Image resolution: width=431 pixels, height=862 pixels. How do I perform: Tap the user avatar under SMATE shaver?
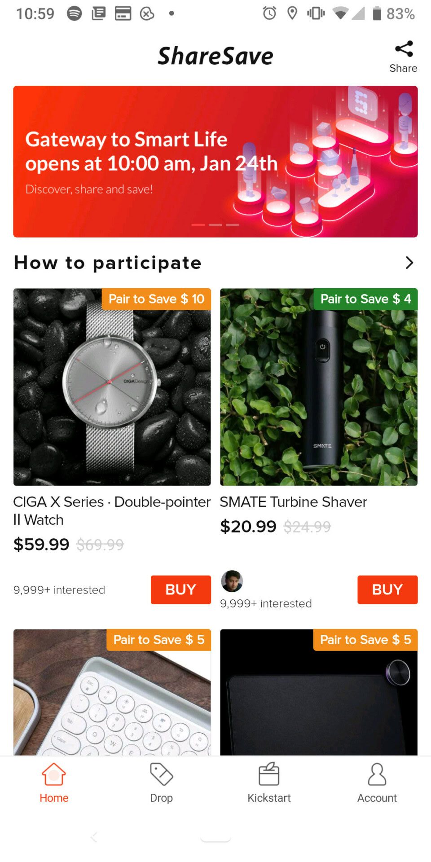click(232, 581)
